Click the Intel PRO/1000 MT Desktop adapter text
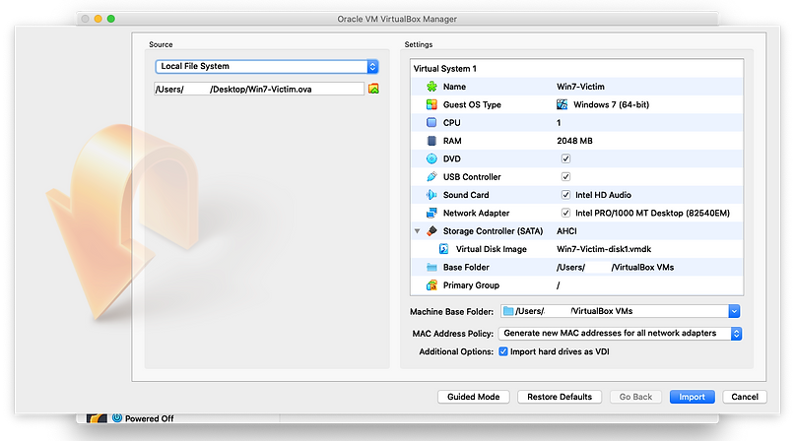The image size is (795, 441). click(652, 213)
